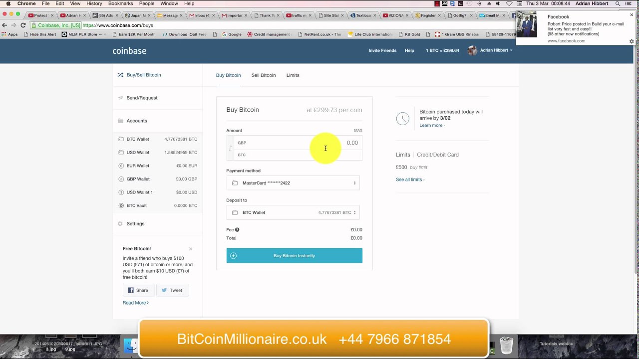Share referral on Facebook
Viewport: 639px width, 359px height.
138,290
